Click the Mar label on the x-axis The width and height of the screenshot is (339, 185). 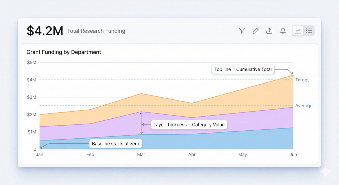(x=141, y=154)
